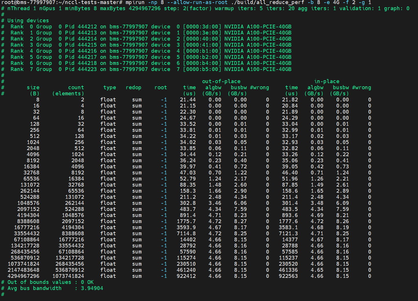Viewport: 418px width, 301px height.
Task: Click the size value 1024 at row start
Action: pyautogui.click(x=33, y=142)
